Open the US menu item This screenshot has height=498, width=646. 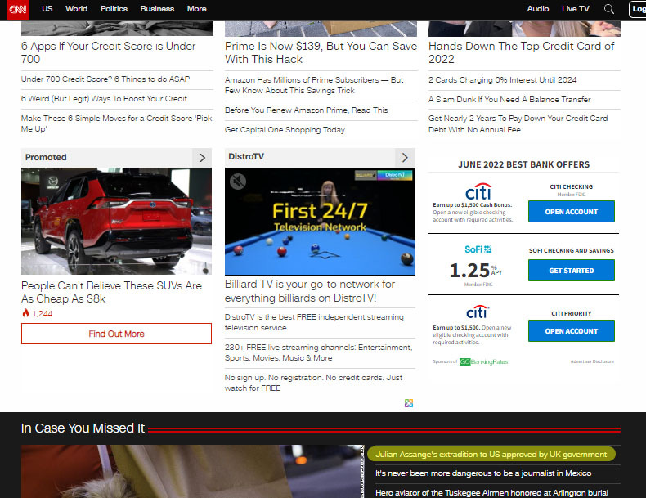47,9
